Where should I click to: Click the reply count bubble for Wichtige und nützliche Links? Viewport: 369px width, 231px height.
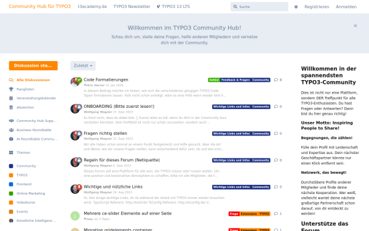(278, 187)
